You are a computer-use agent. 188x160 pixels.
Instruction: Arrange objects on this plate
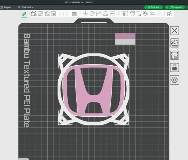[x=175, y=55]
